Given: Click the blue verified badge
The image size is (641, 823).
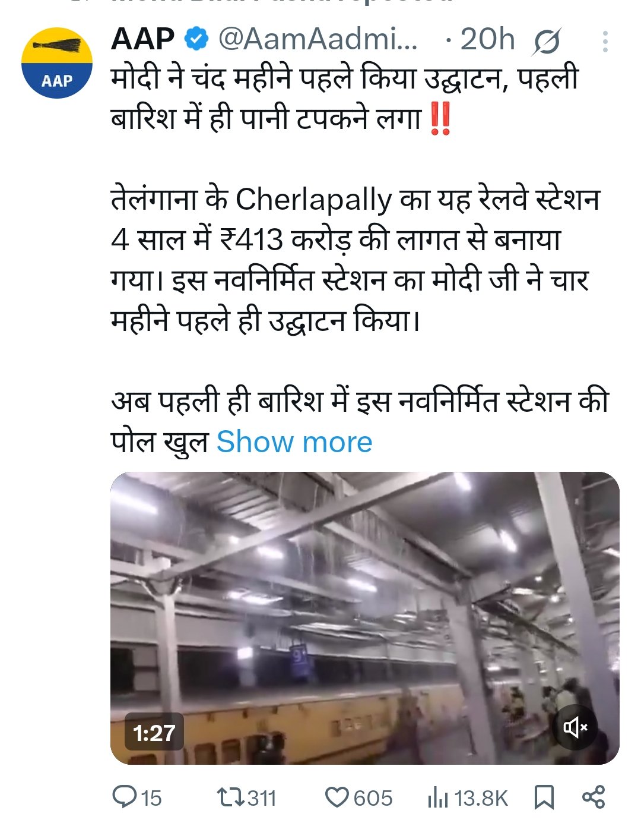Looking at the screenshot, I should 196,39.
